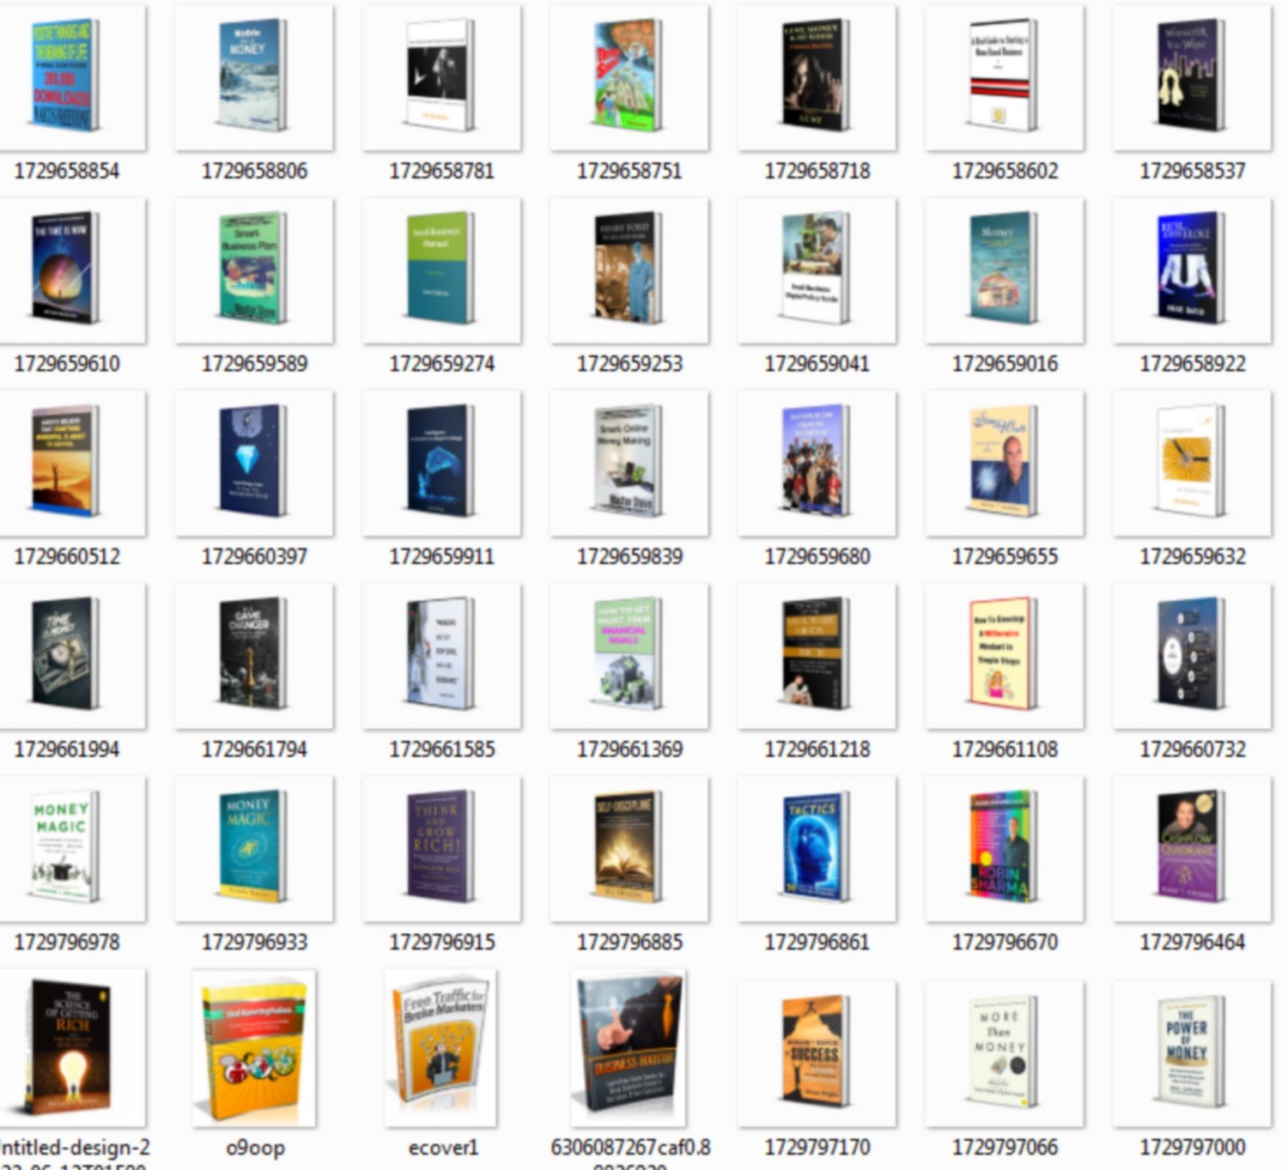The image size is (1288, 1170).
Task: Click the file name 1729660512
Action: [x=67, y=557]
